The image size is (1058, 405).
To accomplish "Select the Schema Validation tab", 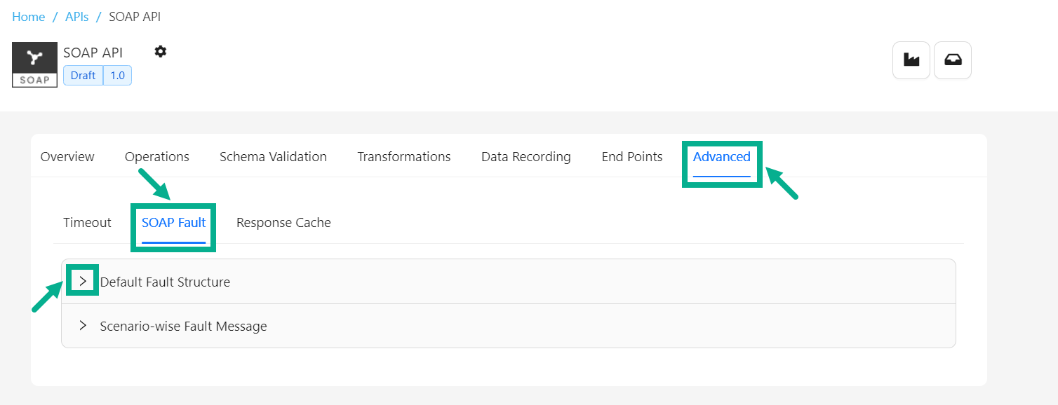I will 273,157.
